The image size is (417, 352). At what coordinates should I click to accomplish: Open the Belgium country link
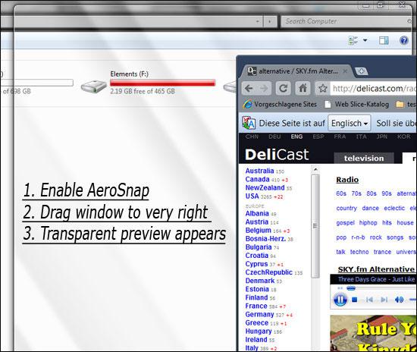coord(259,231)
